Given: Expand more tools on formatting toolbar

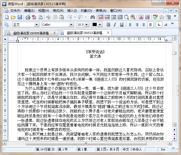Looking at the screenshot, I should pos(172,24).
